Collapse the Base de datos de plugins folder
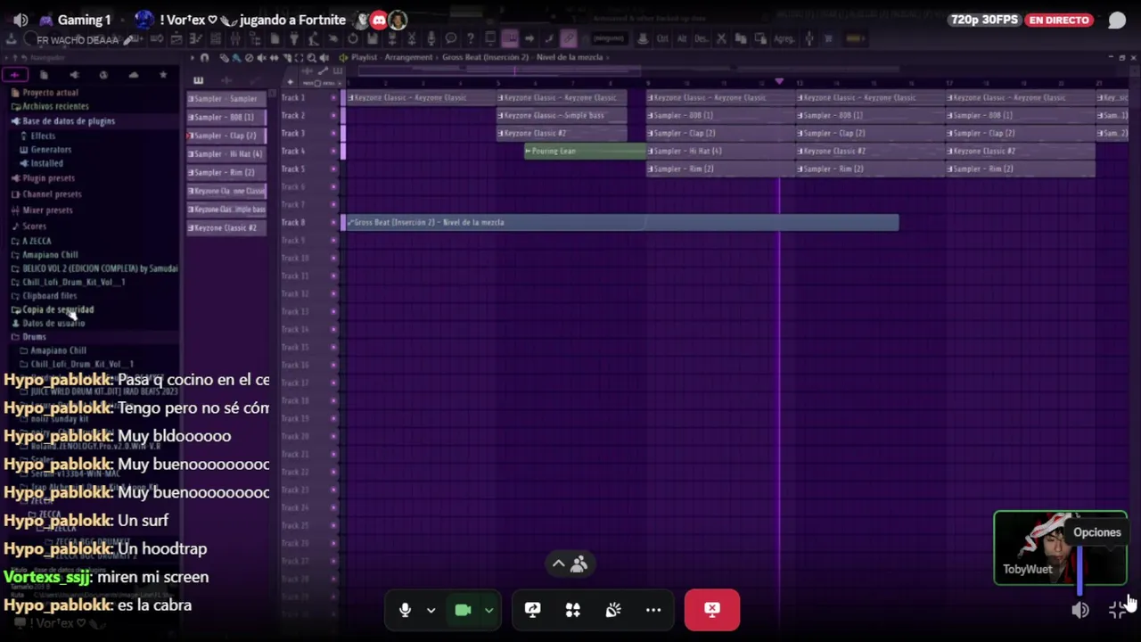1141x642 pixels. (x=62, y=120)
